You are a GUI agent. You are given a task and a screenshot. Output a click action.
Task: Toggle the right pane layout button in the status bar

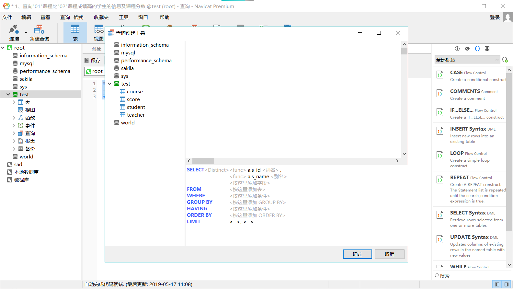(506, 284)
